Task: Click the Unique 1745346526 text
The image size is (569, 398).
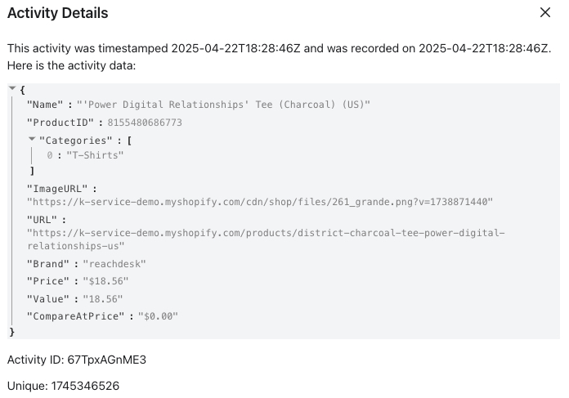Action: (63, 386)
